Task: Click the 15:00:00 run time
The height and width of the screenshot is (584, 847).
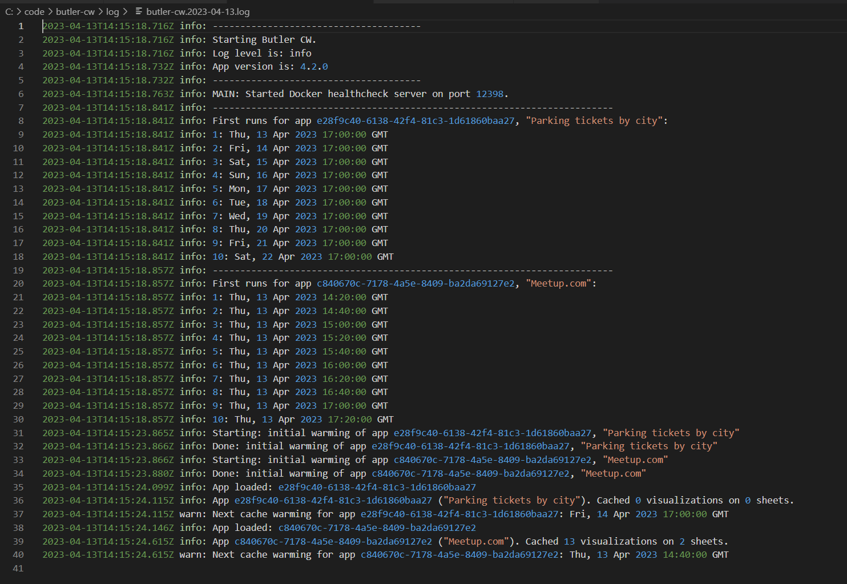Action: (344, 324)
